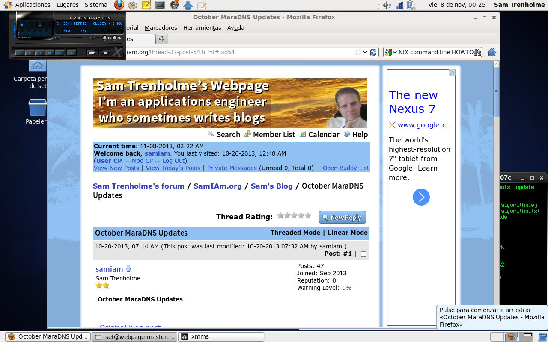548x342 pixels.
Task: Open the blue buddy messenger launcher
Action: click(x=188, y=5)
